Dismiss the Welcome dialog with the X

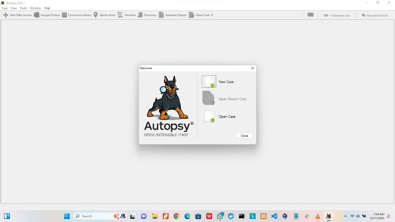point(252,68)
